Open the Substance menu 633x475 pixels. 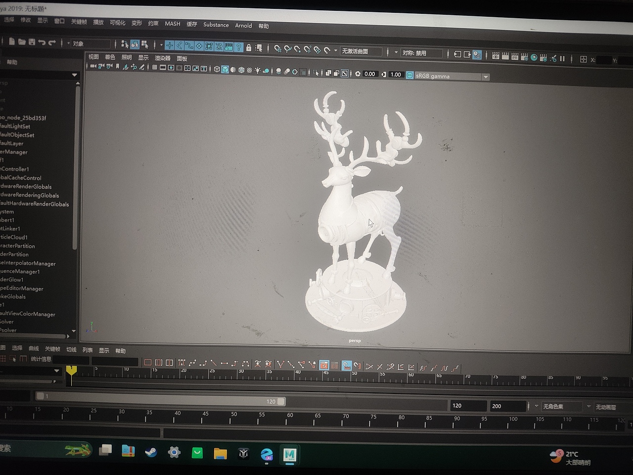216,25
